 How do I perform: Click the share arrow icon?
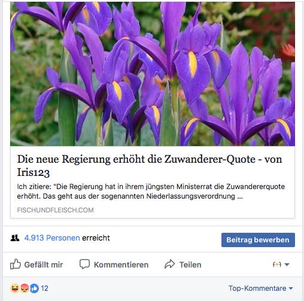[x=169, y=264]
